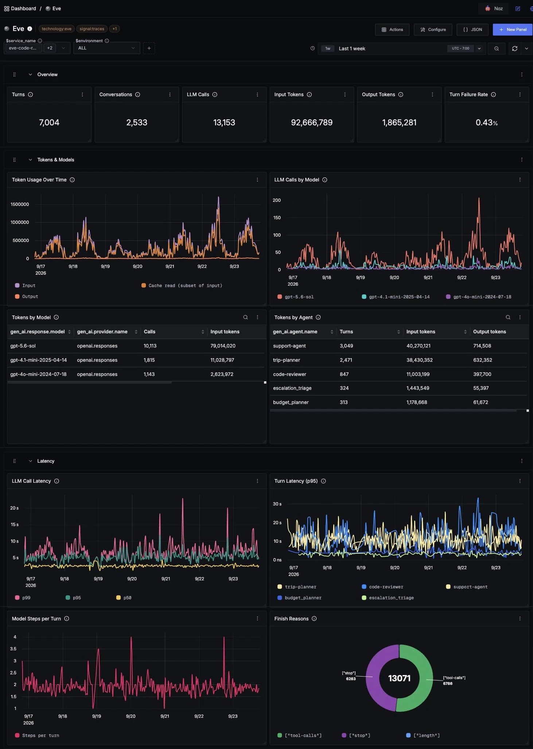Go to Dashboard breadcrumb
533x749 pixels.
coord(20,8)
